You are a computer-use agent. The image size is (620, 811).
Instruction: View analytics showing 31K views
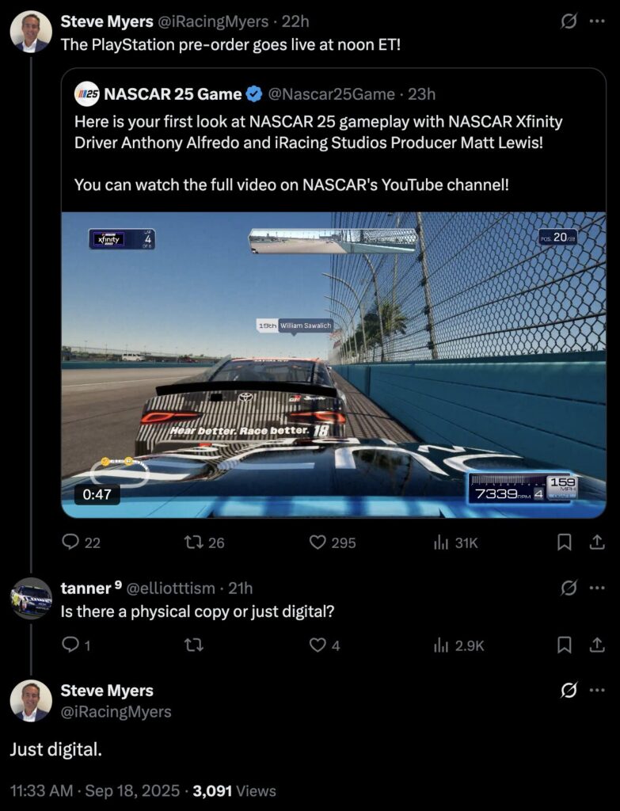455,542
